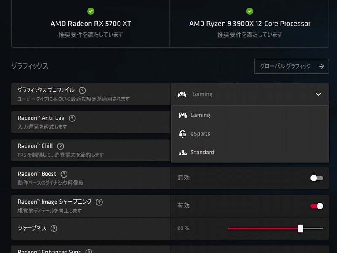The width and height of the screenshot is (337, 253).
Task: Enable the Radeon Boost toggle
Action: pos(316,178)
